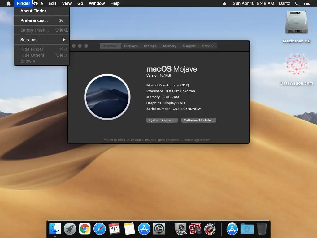The width and height of the screenshot is (317, 238).
Task: Click the Dartz user name in menu bar
Action: click(x=284, y=3)
